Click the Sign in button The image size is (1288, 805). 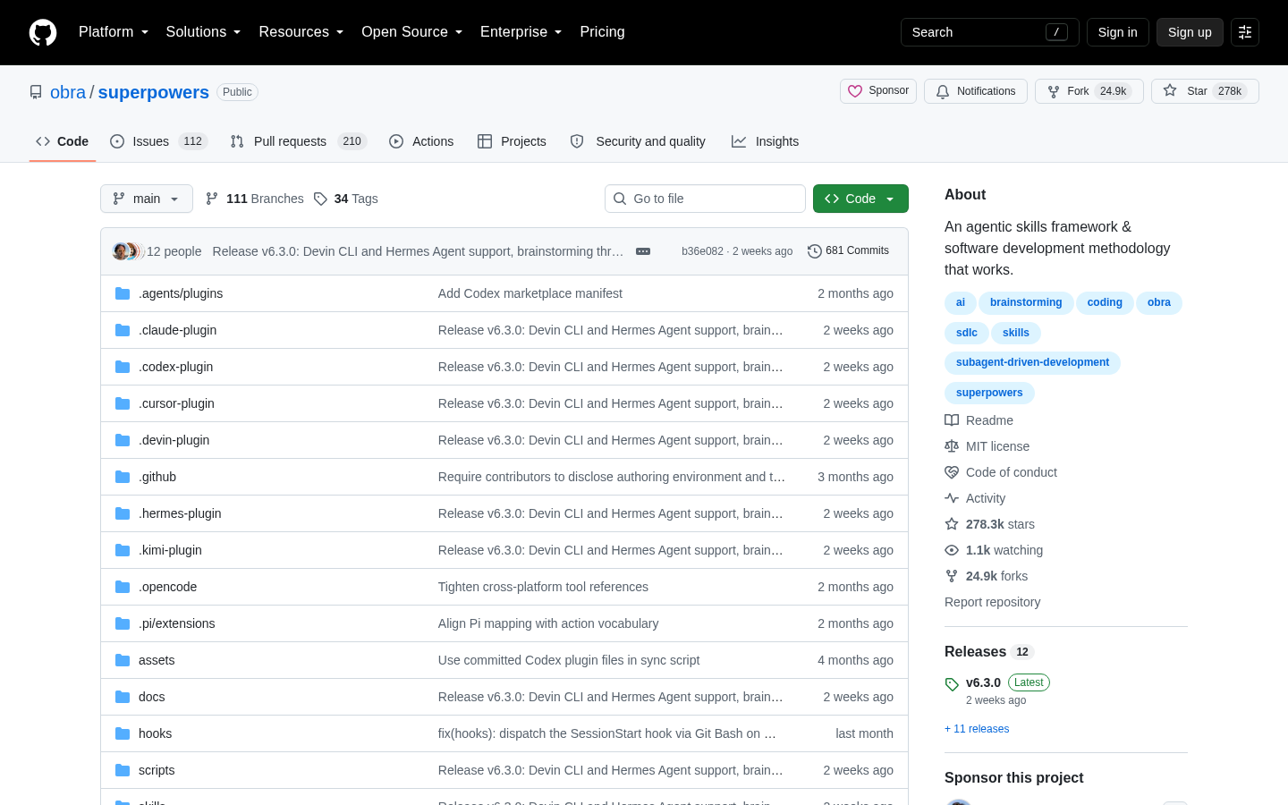(1118, 32)
